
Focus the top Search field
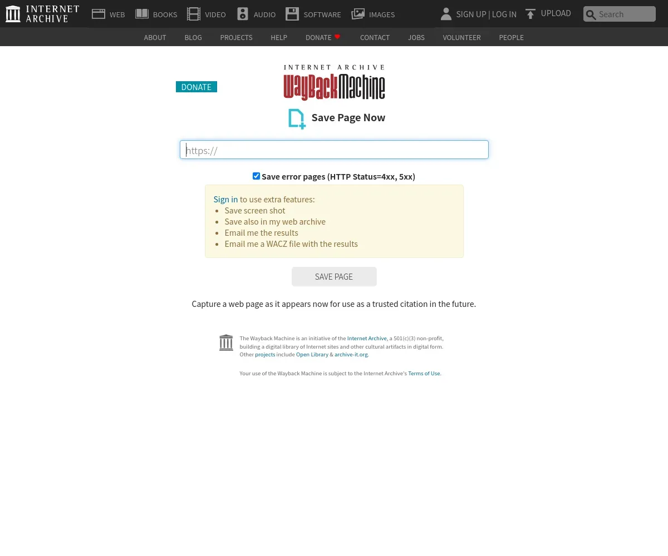620,14
